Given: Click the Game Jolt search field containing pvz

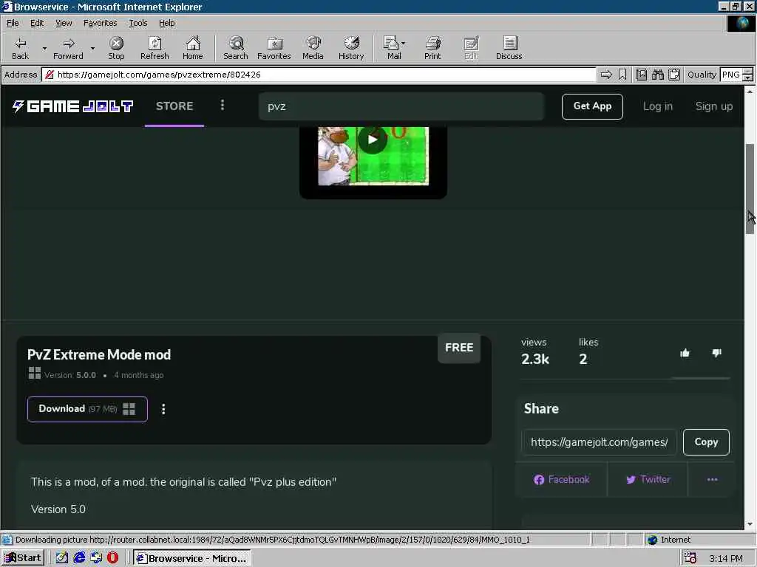Looking at the screenshot, I should (401, 106).
